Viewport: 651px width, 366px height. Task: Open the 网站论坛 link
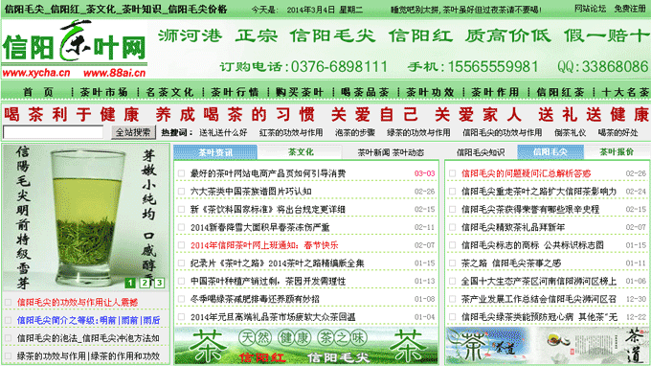[x=590, y=9]
